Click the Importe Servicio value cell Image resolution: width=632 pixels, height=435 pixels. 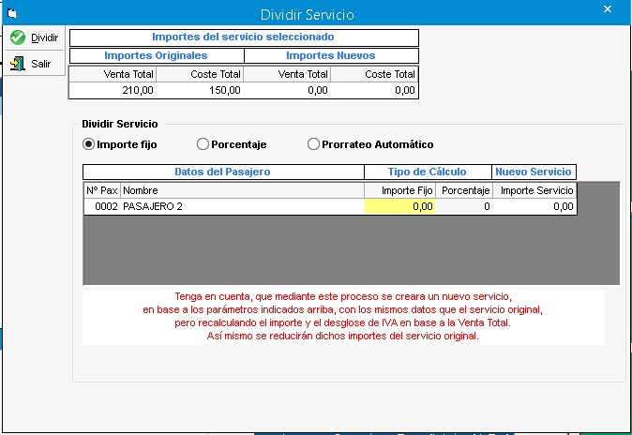[x=534, y=206]
